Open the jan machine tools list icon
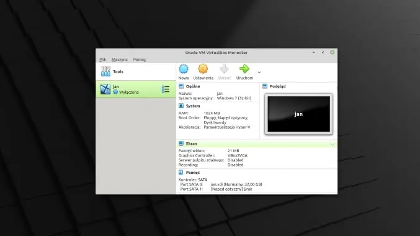Screen dimensions: 420x236 click(x=166, y=89)
